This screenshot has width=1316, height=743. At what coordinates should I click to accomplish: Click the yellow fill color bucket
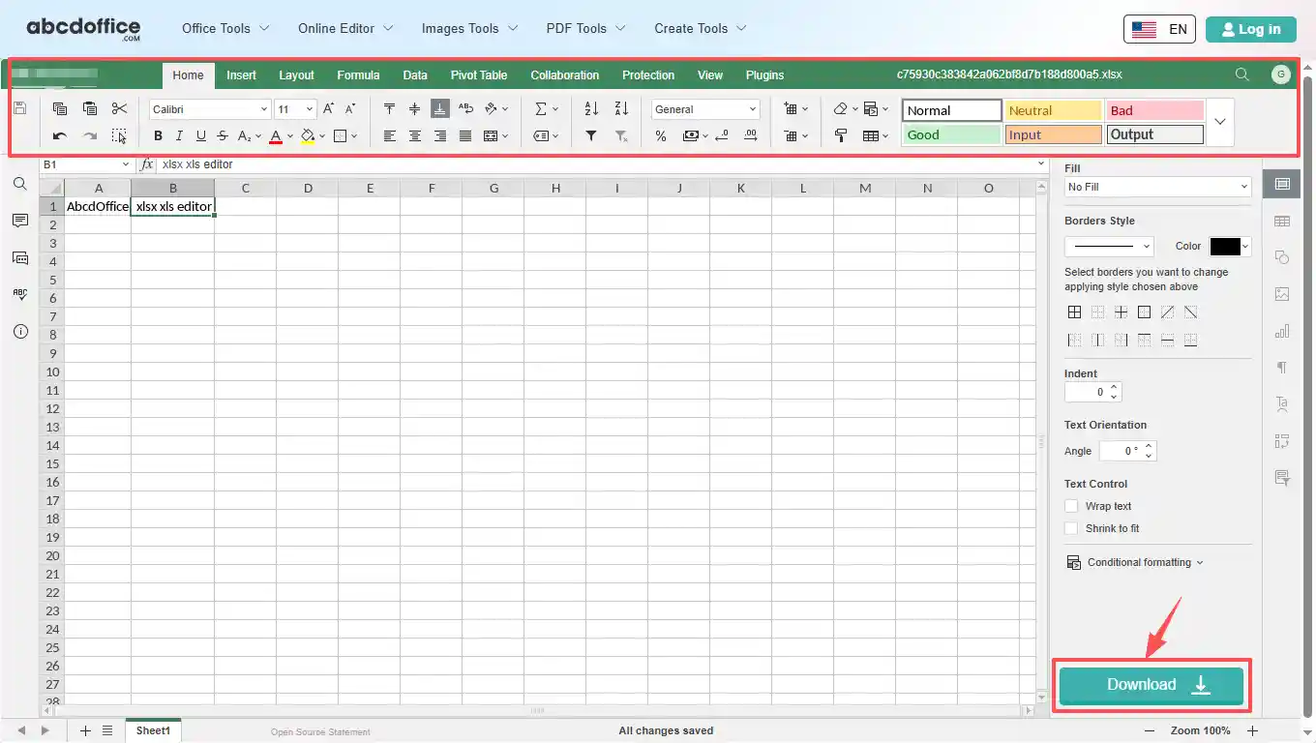308,136
